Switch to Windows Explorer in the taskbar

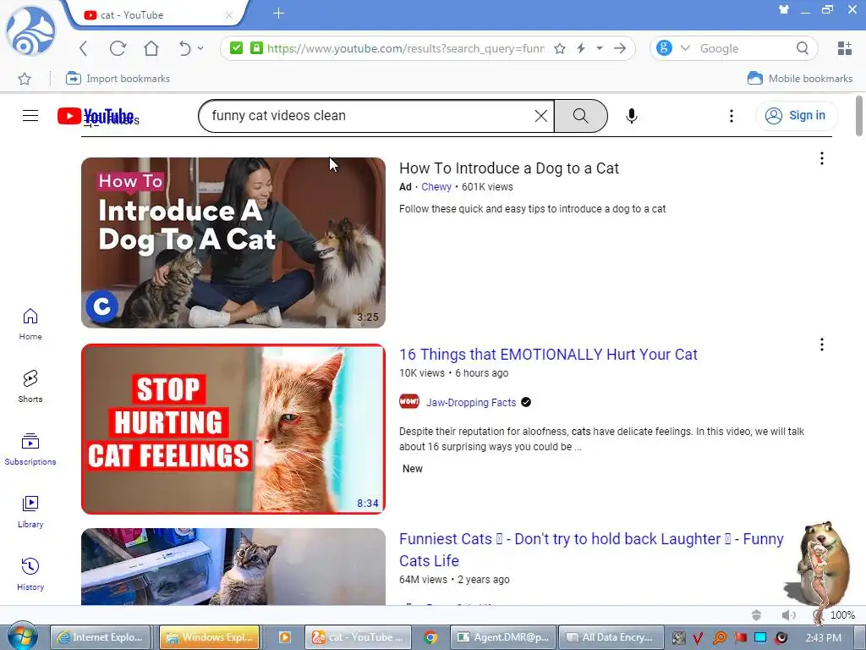[x=210, y=637]
